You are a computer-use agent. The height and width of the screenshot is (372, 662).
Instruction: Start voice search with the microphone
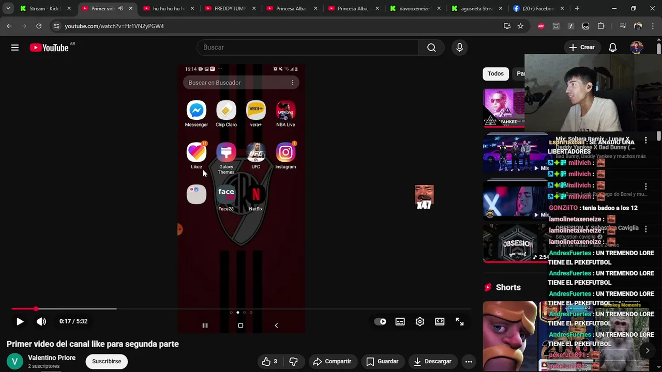459,48
